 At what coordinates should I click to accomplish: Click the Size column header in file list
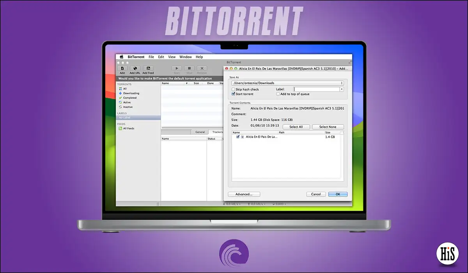[332, 133]
